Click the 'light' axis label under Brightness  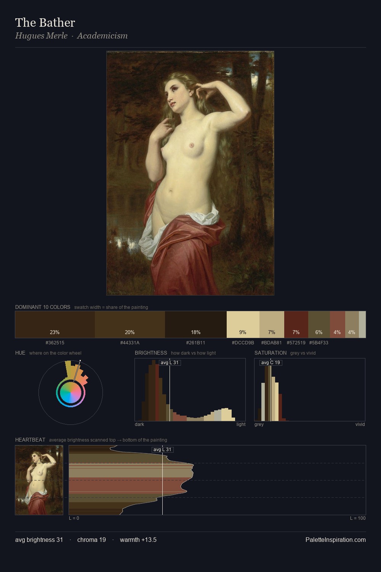(x=241, y=424)
